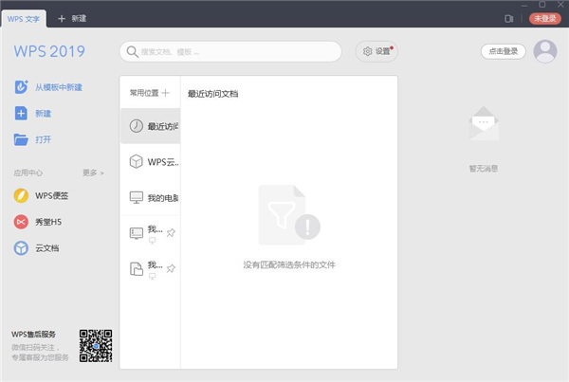This screenshot has width=569, height=382.
Task: Click the search box for documents and templates
Action: pyautogui.click(x=230, y=51)
